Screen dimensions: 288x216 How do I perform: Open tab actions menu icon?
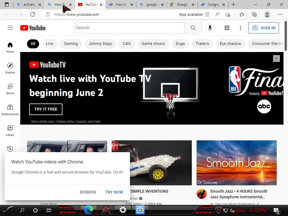pyautogui.click(x=7, y=4)
